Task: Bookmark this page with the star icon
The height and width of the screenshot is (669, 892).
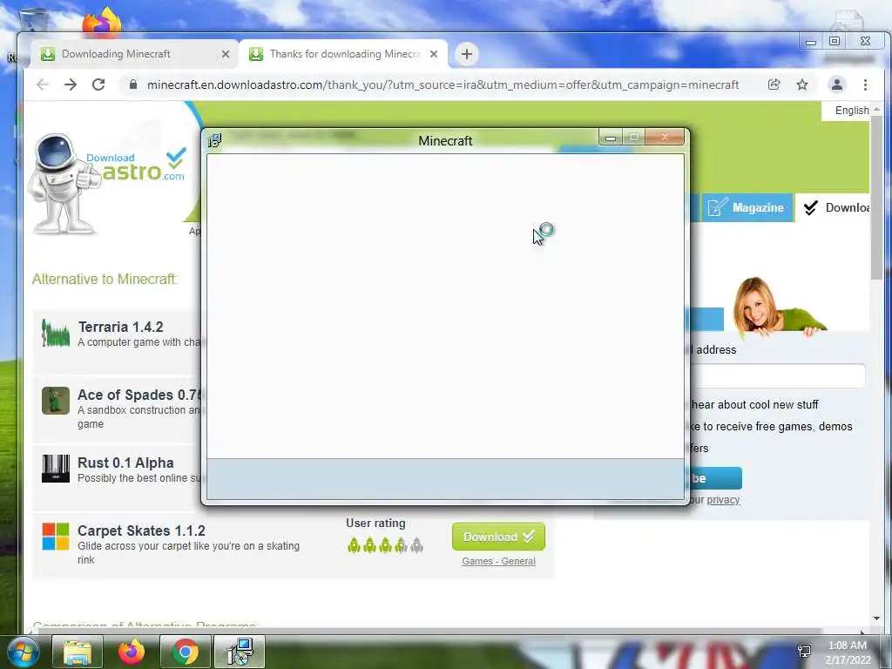Action: click(802, 84)
